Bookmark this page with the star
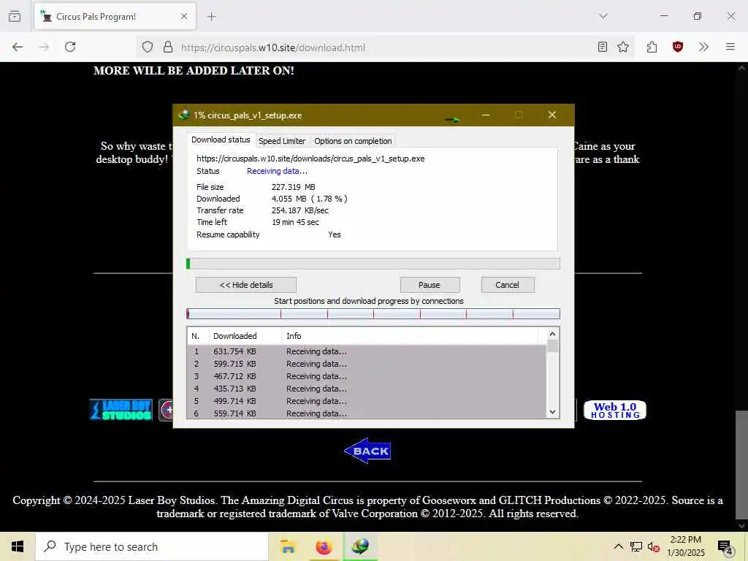The image size is (748, 561). [623, 47]
